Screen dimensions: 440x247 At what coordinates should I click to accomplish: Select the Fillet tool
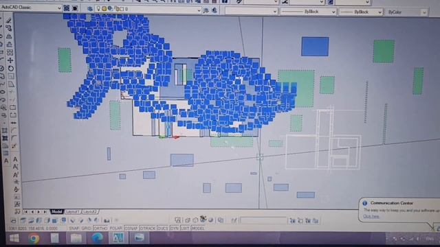point(14,138)
